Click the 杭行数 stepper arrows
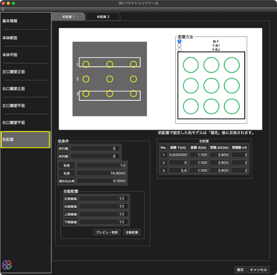 tap(118, 149)
